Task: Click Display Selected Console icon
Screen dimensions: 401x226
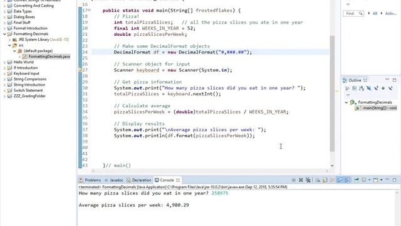Action: (x=363, y=180)
